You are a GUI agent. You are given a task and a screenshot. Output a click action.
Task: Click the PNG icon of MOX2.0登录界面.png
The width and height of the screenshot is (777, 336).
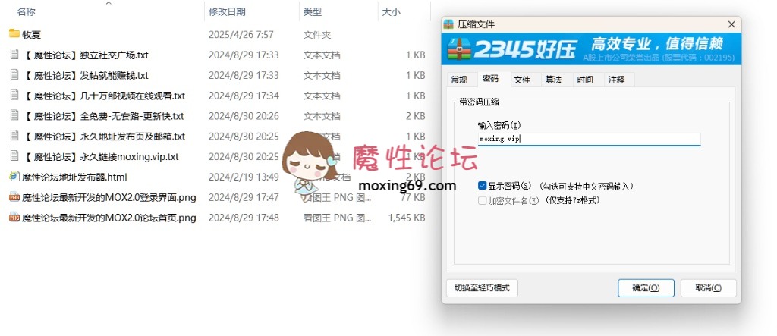pos(14,197)
